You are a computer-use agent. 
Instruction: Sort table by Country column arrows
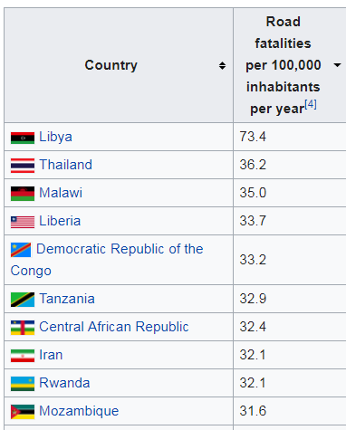[222, 65]
